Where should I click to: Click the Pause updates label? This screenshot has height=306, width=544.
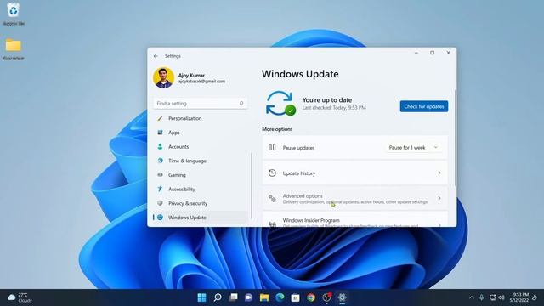coord(298,148)
